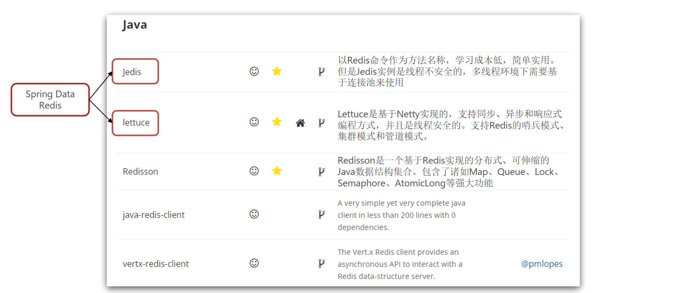
Task: Open the Jedis client link
Action: coord(132,72)
